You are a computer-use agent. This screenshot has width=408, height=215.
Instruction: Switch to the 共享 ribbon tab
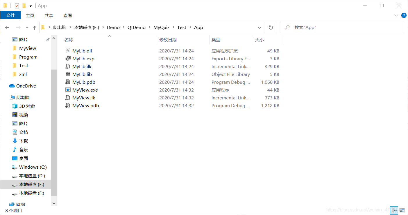tap(49, 15)
